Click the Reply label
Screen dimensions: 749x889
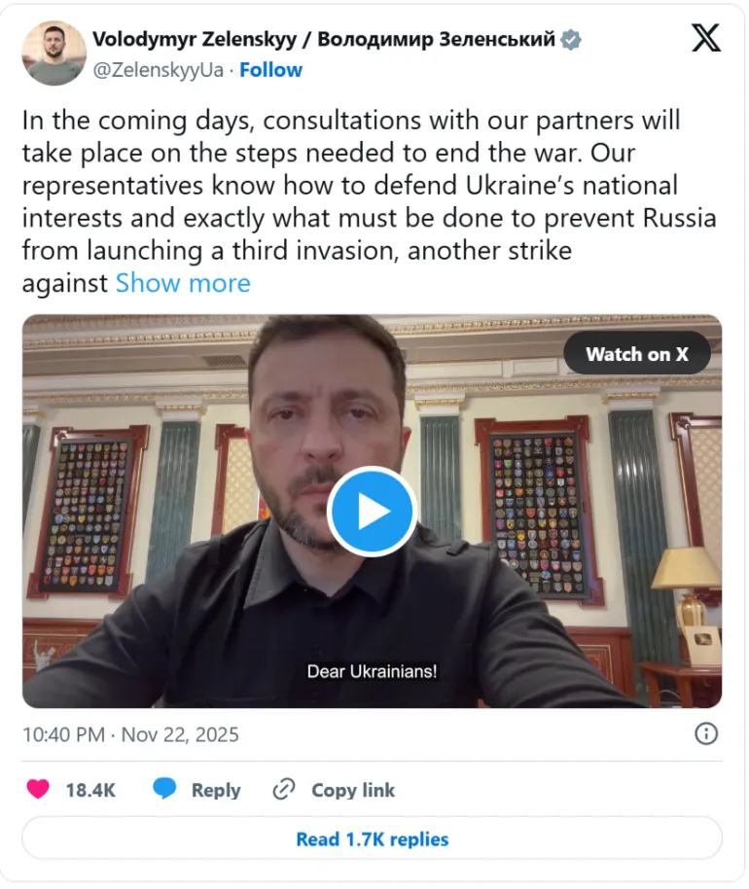tap(216, 790)
